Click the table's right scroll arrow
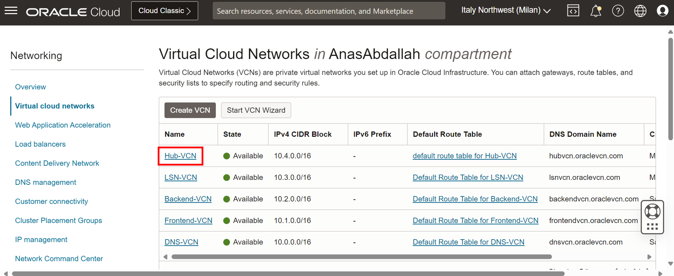 tap(649, 257)
